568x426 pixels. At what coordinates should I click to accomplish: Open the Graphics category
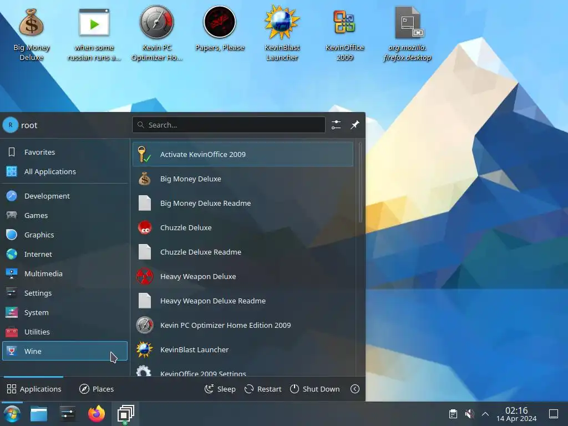point(65,235)
